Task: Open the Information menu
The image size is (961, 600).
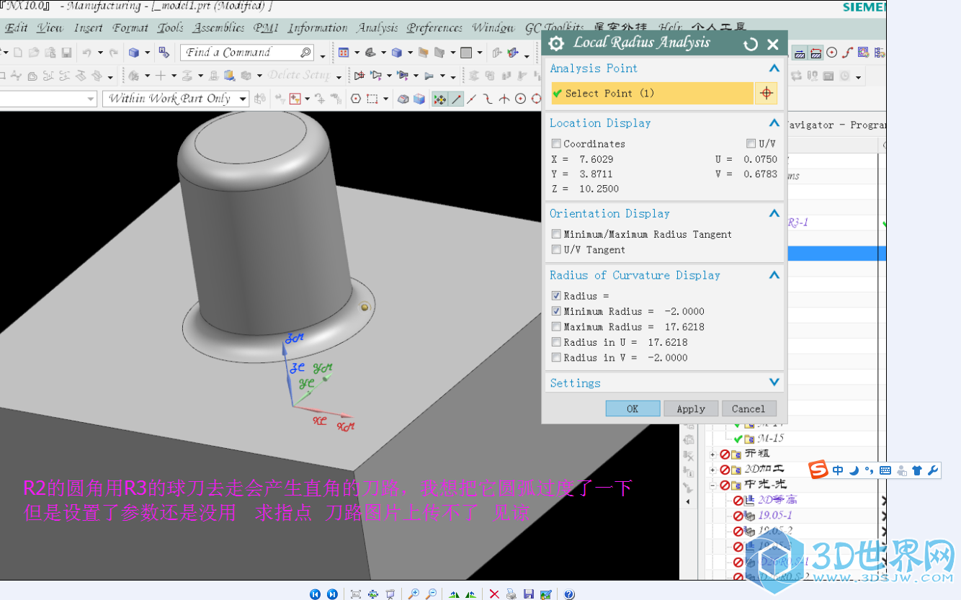Action: (x=318, y=28)
